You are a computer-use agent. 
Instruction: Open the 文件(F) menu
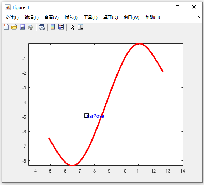[12, 17]
